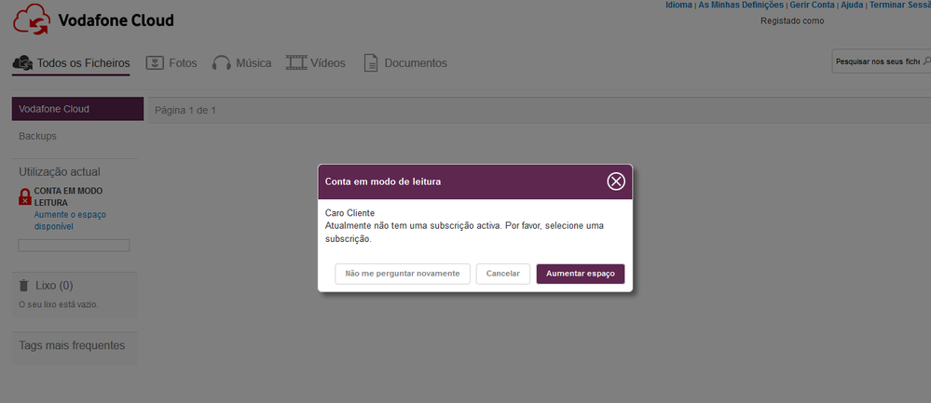Click CONTA EM MODO LEITURA text
931x403 pixels.
68,196
